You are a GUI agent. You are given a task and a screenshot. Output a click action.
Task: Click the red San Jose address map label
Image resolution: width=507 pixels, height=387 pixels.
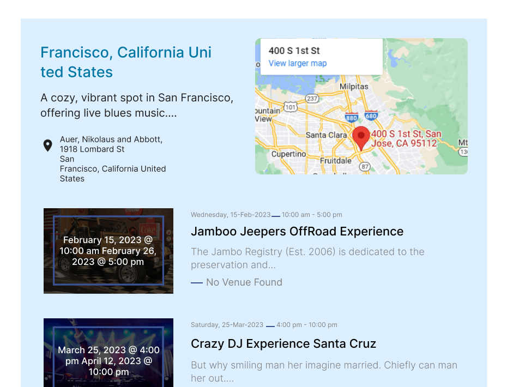(406, 138)
